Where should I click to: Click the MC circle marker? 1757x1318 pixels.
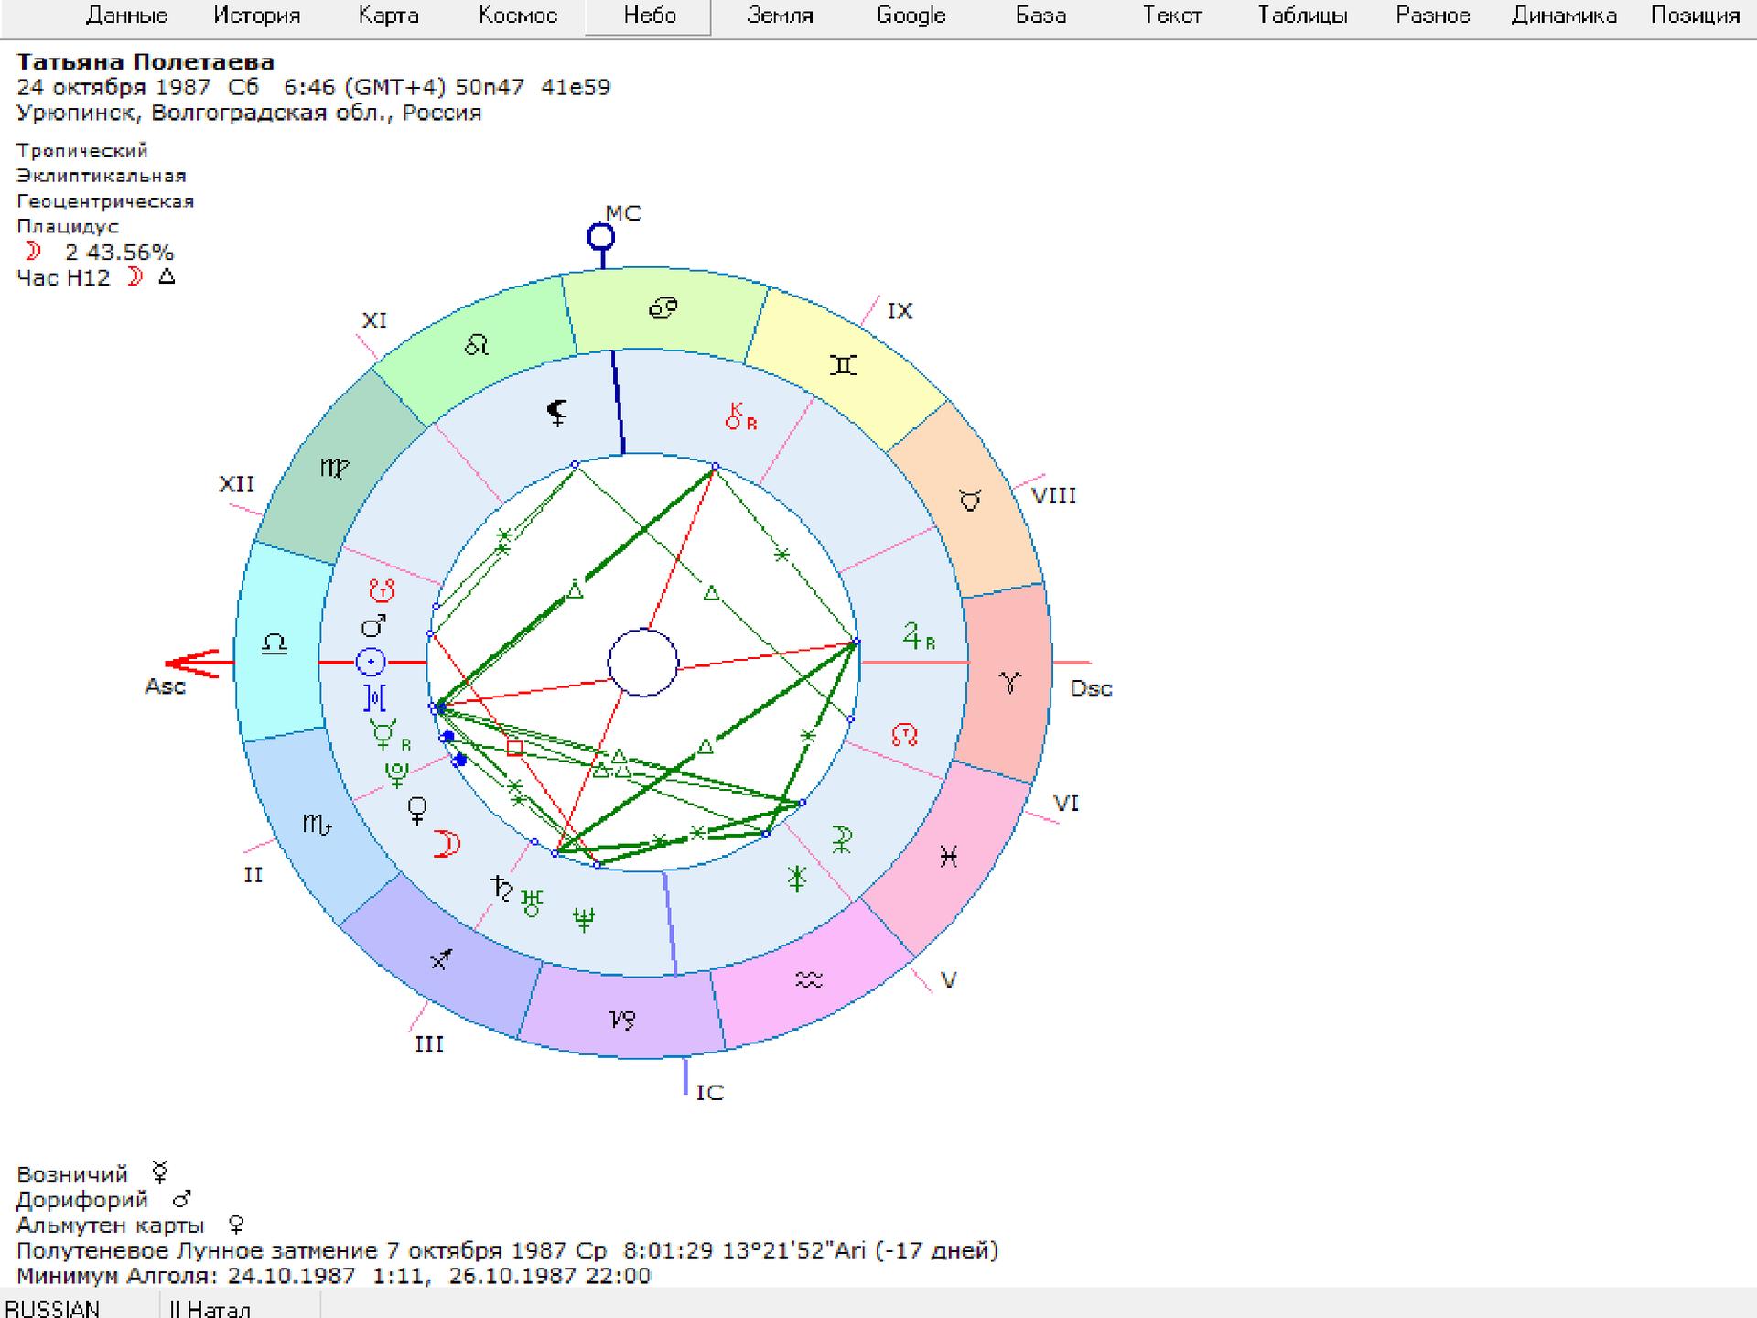(600, 238)
